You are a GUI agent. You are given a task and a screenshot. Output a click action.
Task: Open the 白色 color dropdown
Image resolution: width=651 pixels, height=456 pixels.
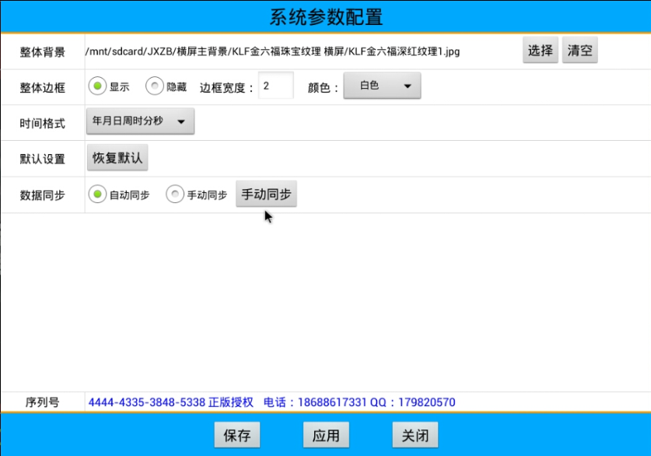pyautogui.click(x=382, y=86)
